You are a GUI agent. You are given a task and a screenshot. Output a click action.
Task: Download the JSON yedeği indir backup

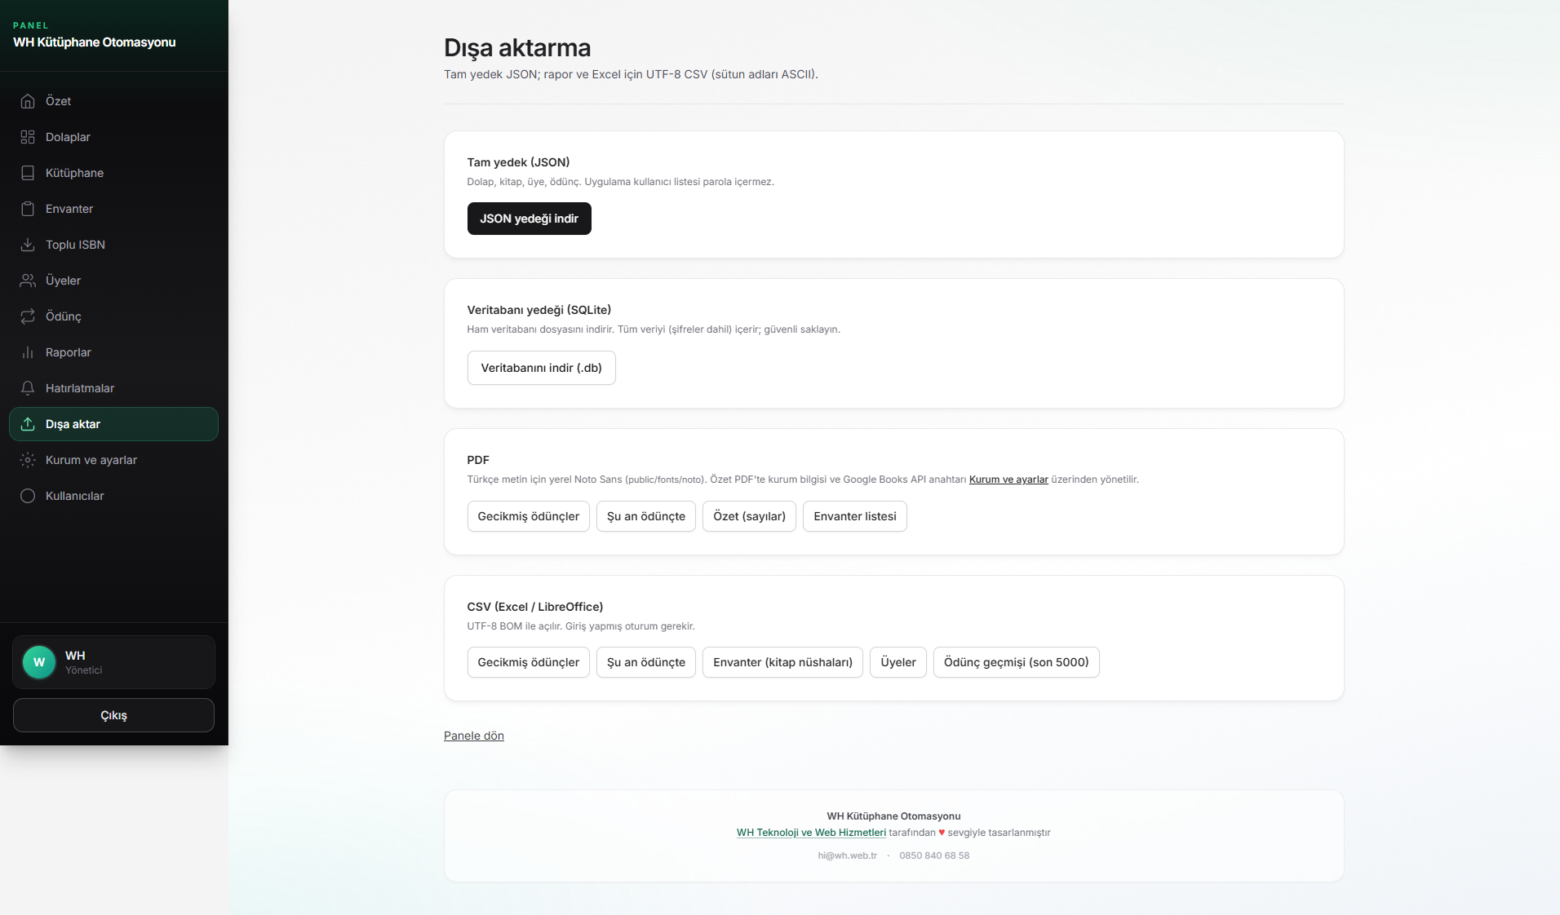tap(529, 219)
